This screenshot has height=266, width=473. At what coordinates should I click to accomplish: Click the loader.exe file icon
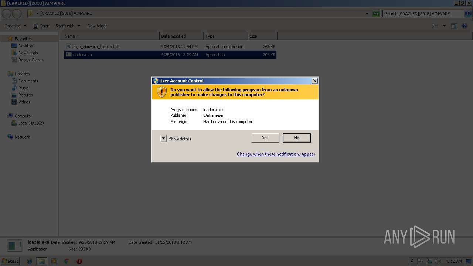click(x=69, y=55)
